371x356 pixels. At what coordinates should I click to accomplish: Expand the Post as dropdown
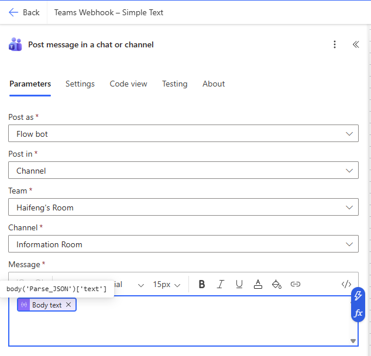(x=183, y=134)
